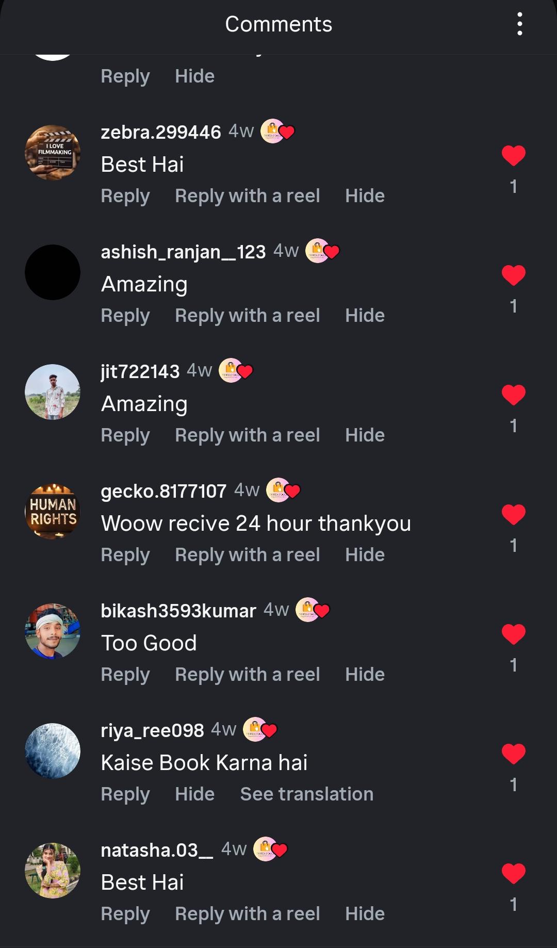557x948 pixels.
Task: Open bikash3593kumar's profile photo
Action: 53,631
